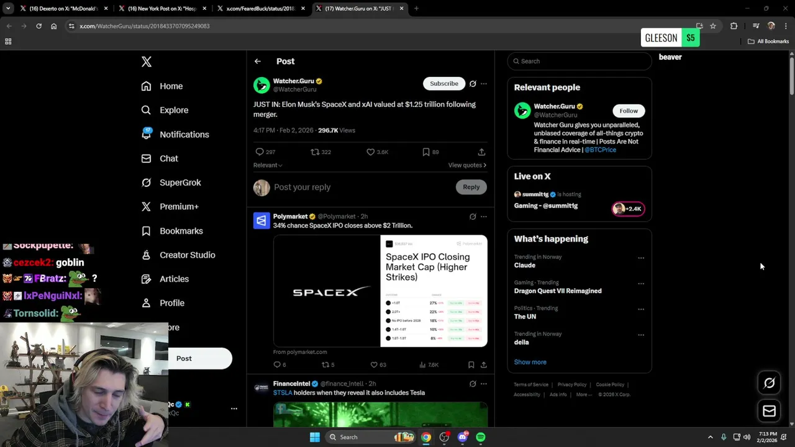
Task: Open The UN trending topic
Action: click(525, 317)
